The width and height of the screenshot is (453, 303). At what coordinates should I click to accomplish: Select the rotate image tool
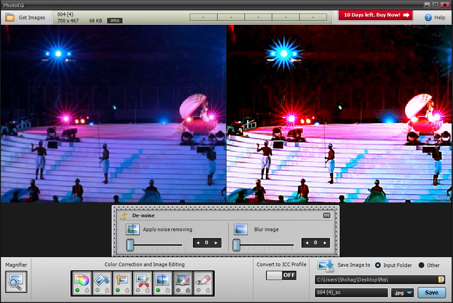[102, 281]
